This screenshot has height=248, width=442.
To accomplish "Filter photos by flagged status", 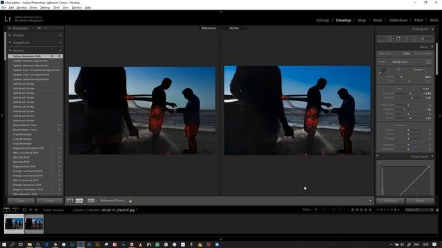I will click(x=316, y=209).
